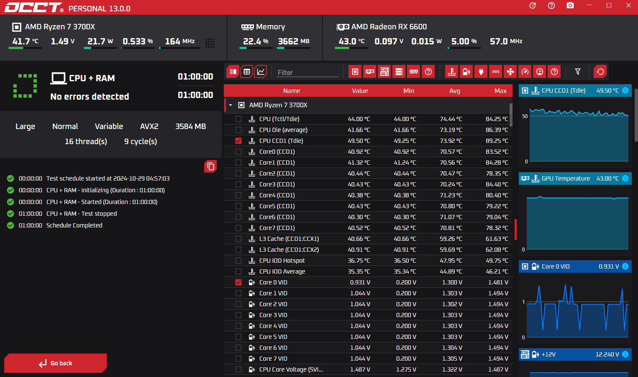Viewport: 638px width, 377px height.
Task: Click the GPU Temperature graph area
Action: point(575,220)
